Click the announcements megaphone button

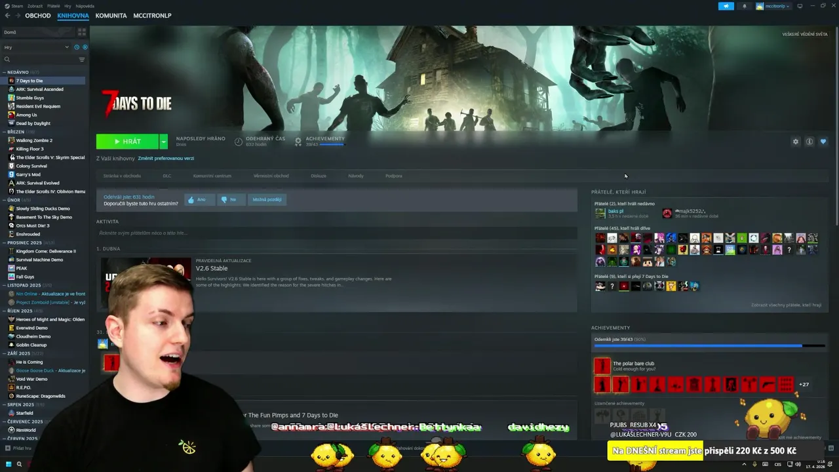click(x=726, y=6)
